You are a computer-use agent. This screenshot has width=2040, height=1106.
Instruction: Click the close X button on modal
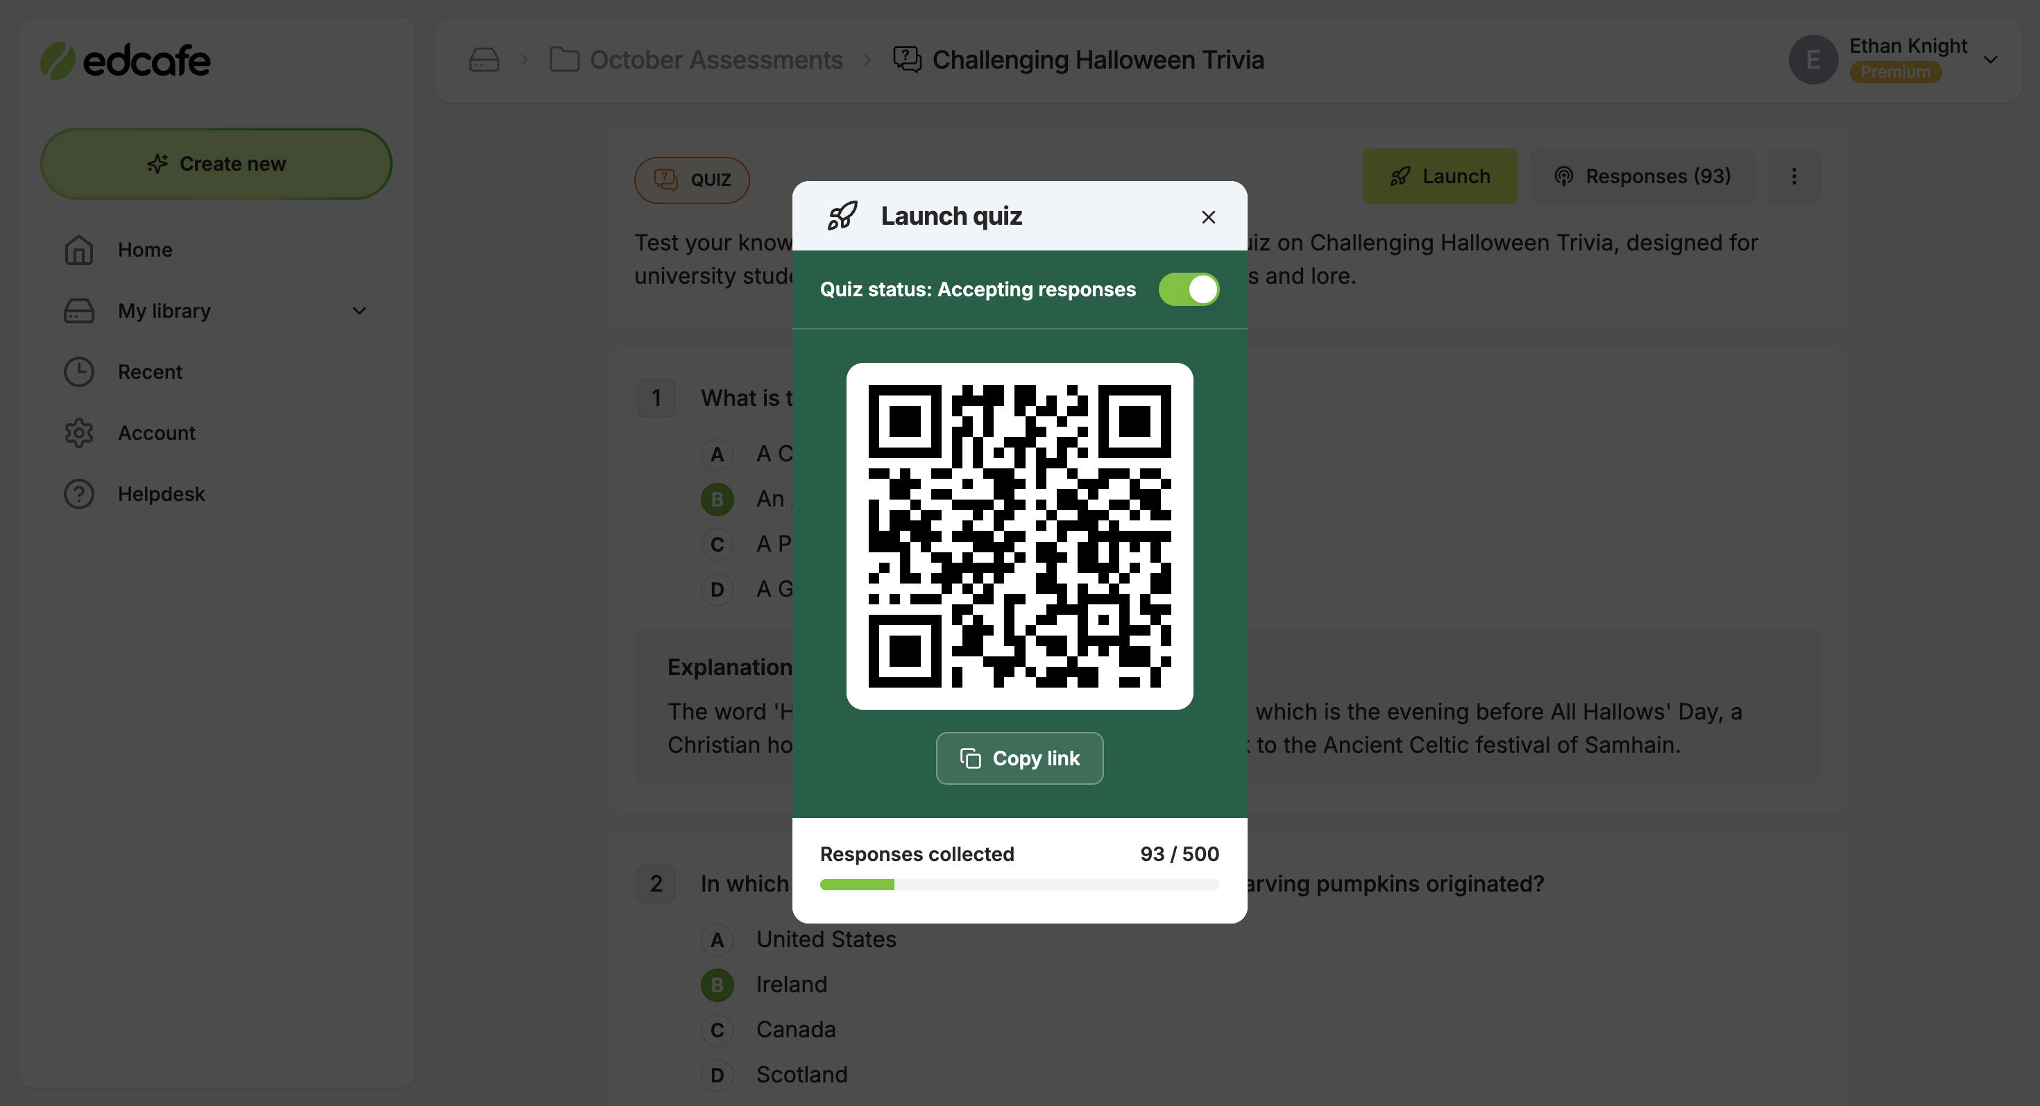pos(1207,215)
